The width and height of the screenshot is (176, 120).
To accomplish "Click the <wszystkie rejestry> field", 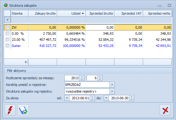I will coord(87,91).
